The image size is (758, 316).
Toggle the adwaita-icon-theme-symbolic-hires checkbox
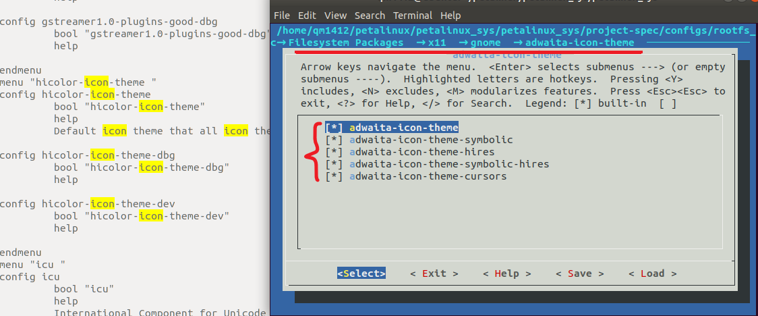point(334,164)
